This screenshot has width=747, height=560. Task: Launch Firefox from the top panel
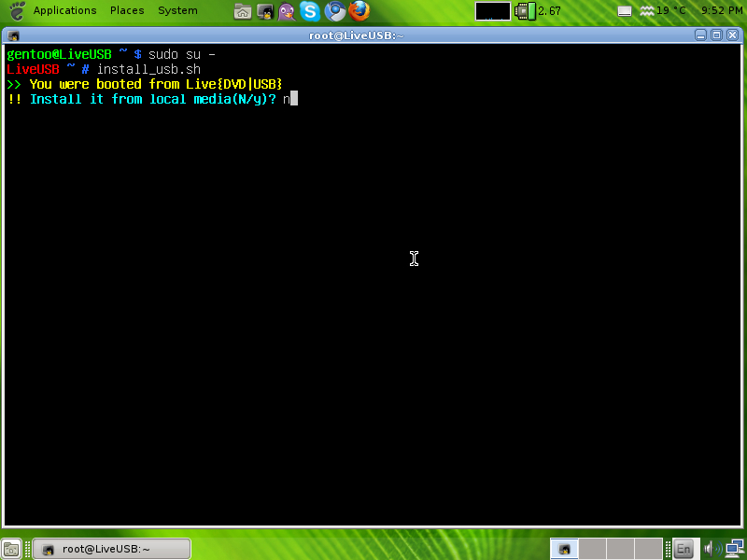coord(359,11)
